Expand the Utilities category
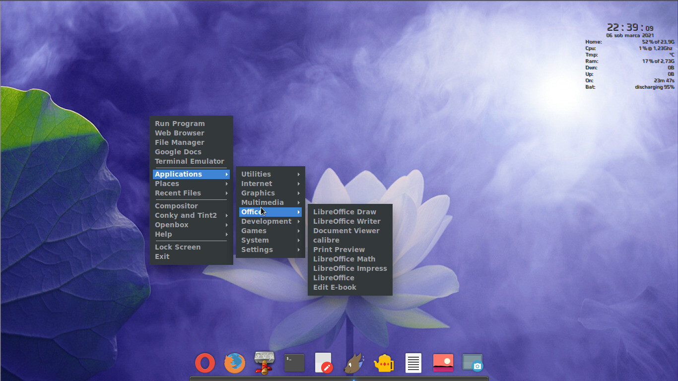Viewport: 678px width, 381px height. point(271,174)
